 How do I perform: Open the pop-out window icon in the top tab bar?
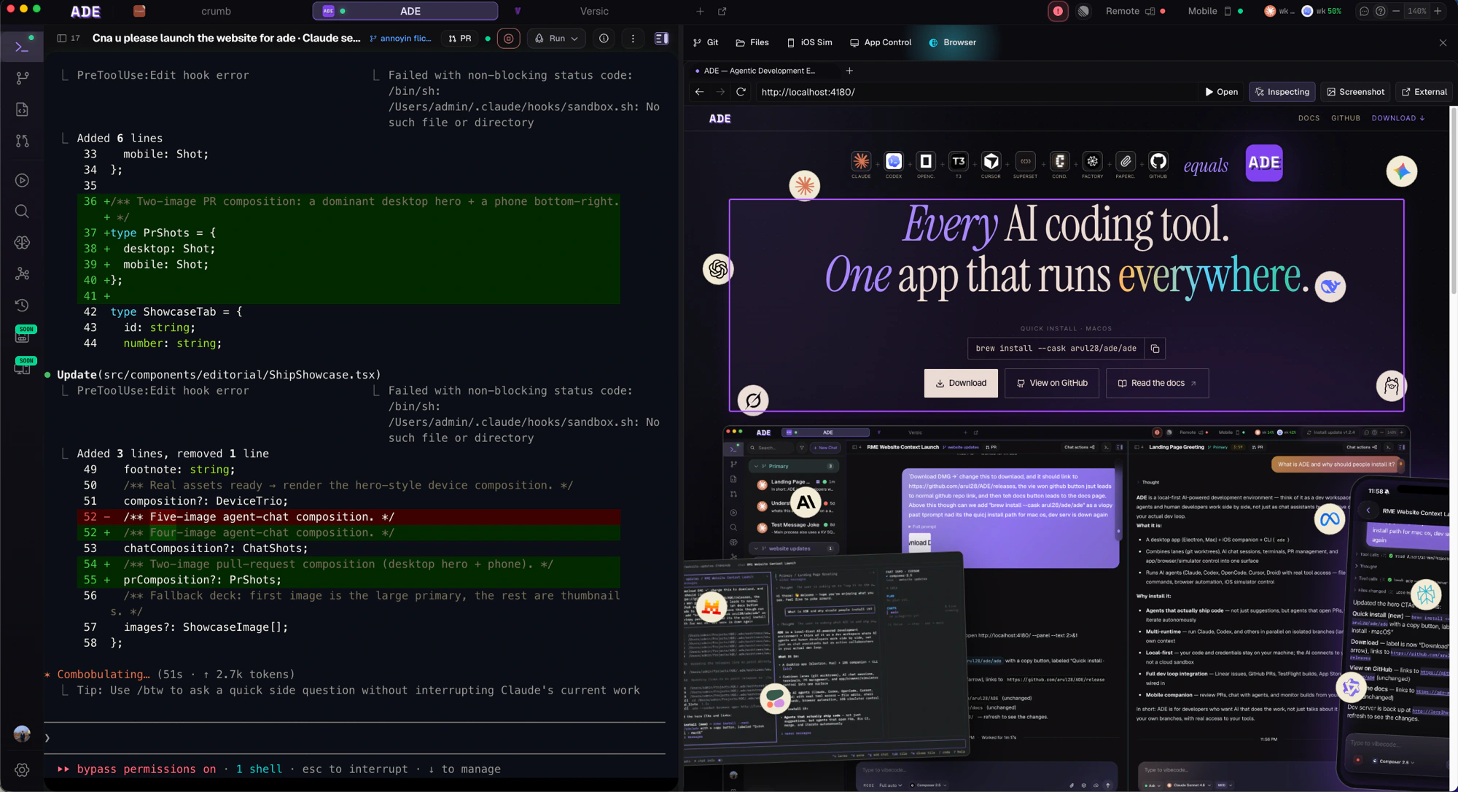coord(722,11)
